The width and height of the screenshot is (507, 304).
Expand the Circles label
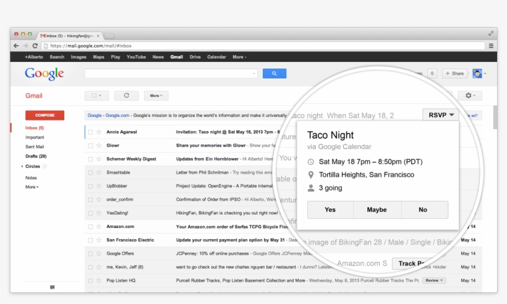[22, 166]
